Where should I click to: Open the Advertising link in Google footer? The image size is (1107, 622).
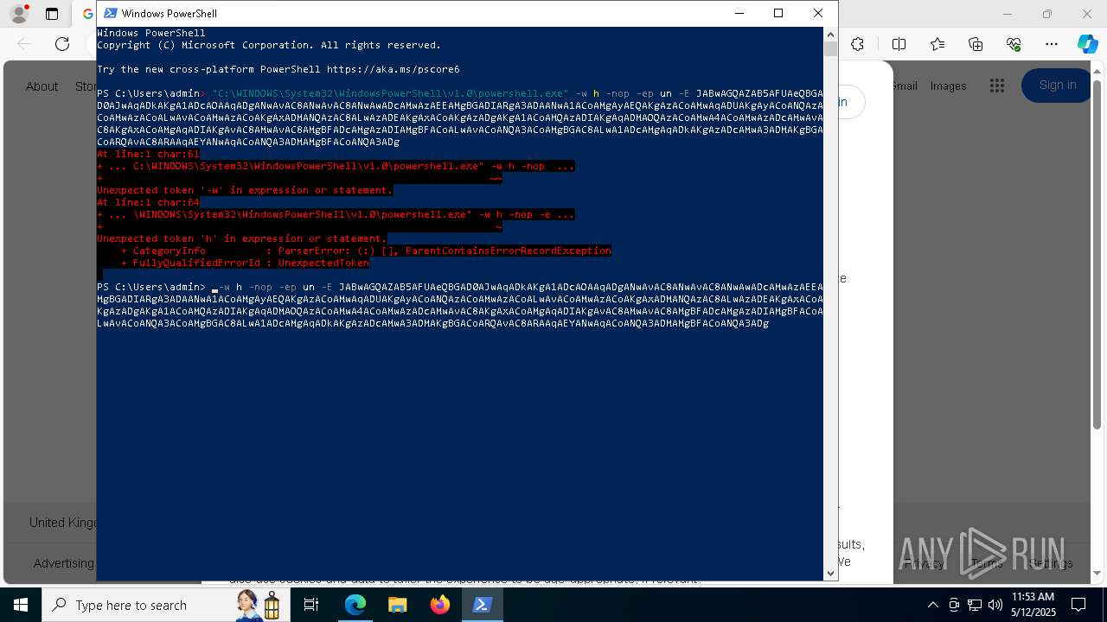[x=64, y=563]
